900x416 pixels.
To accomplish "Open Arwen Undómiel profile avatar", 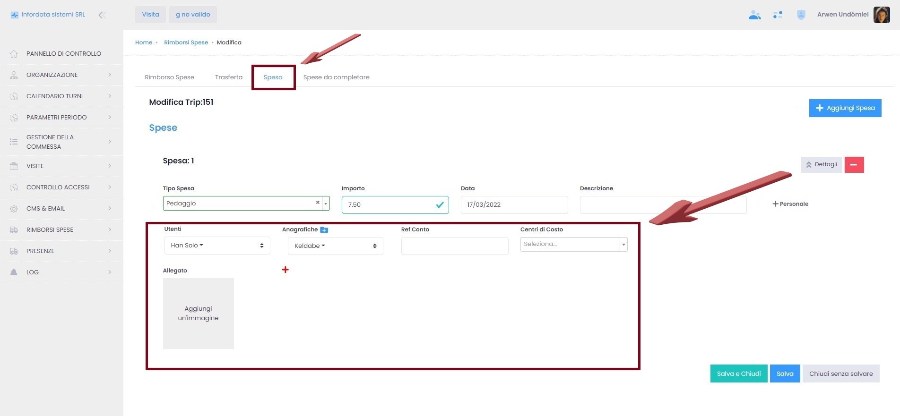I will [882, 15].
